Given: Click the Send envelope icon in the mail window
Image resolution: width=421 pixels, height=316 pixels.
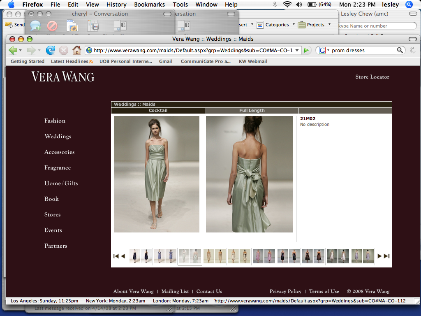Looking at the screenshot, I should (9, 25).
